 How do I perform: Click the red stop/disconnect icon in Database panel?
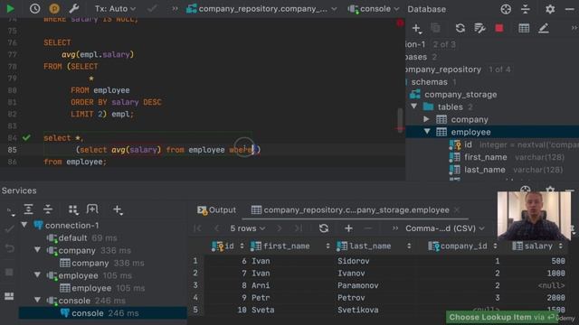point(499,28)
